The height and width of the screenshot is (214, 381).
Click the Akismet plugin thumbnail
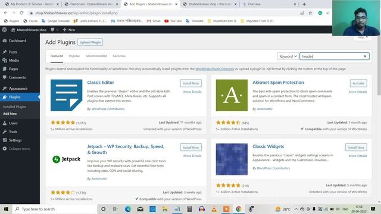(232, 95)
